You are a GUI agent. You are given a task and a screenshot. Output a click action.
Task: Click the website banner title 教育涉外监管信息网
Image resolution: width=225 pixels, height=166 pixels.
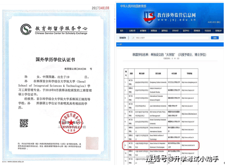176,15
